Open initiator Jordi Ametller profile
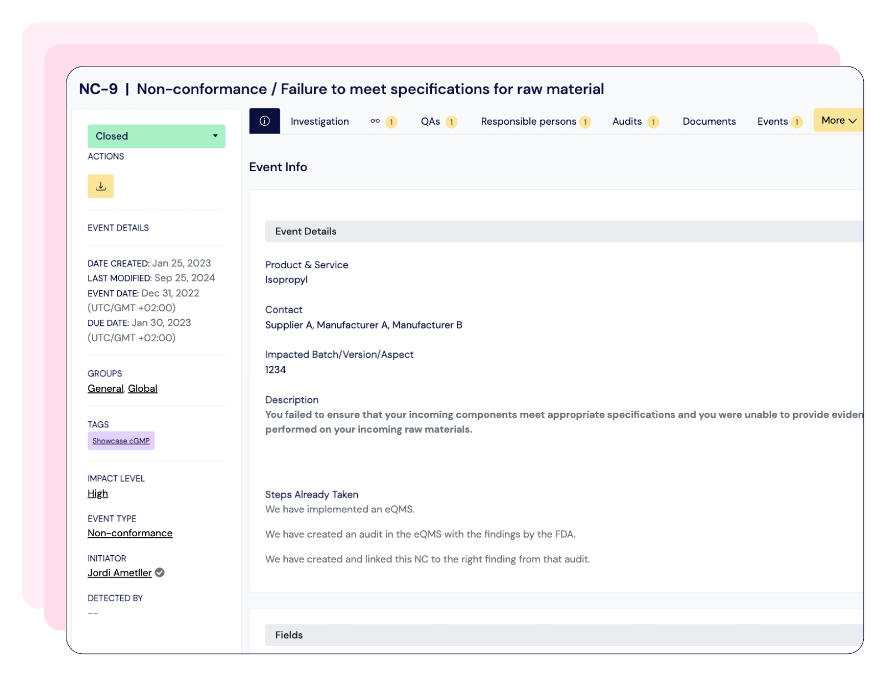 coord(120,572)
